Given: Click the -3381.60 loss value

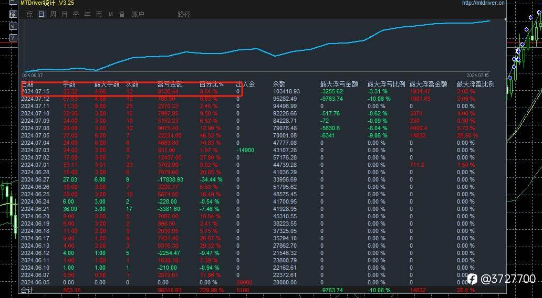Looking at the screenshot, I should tap(169, 209).
